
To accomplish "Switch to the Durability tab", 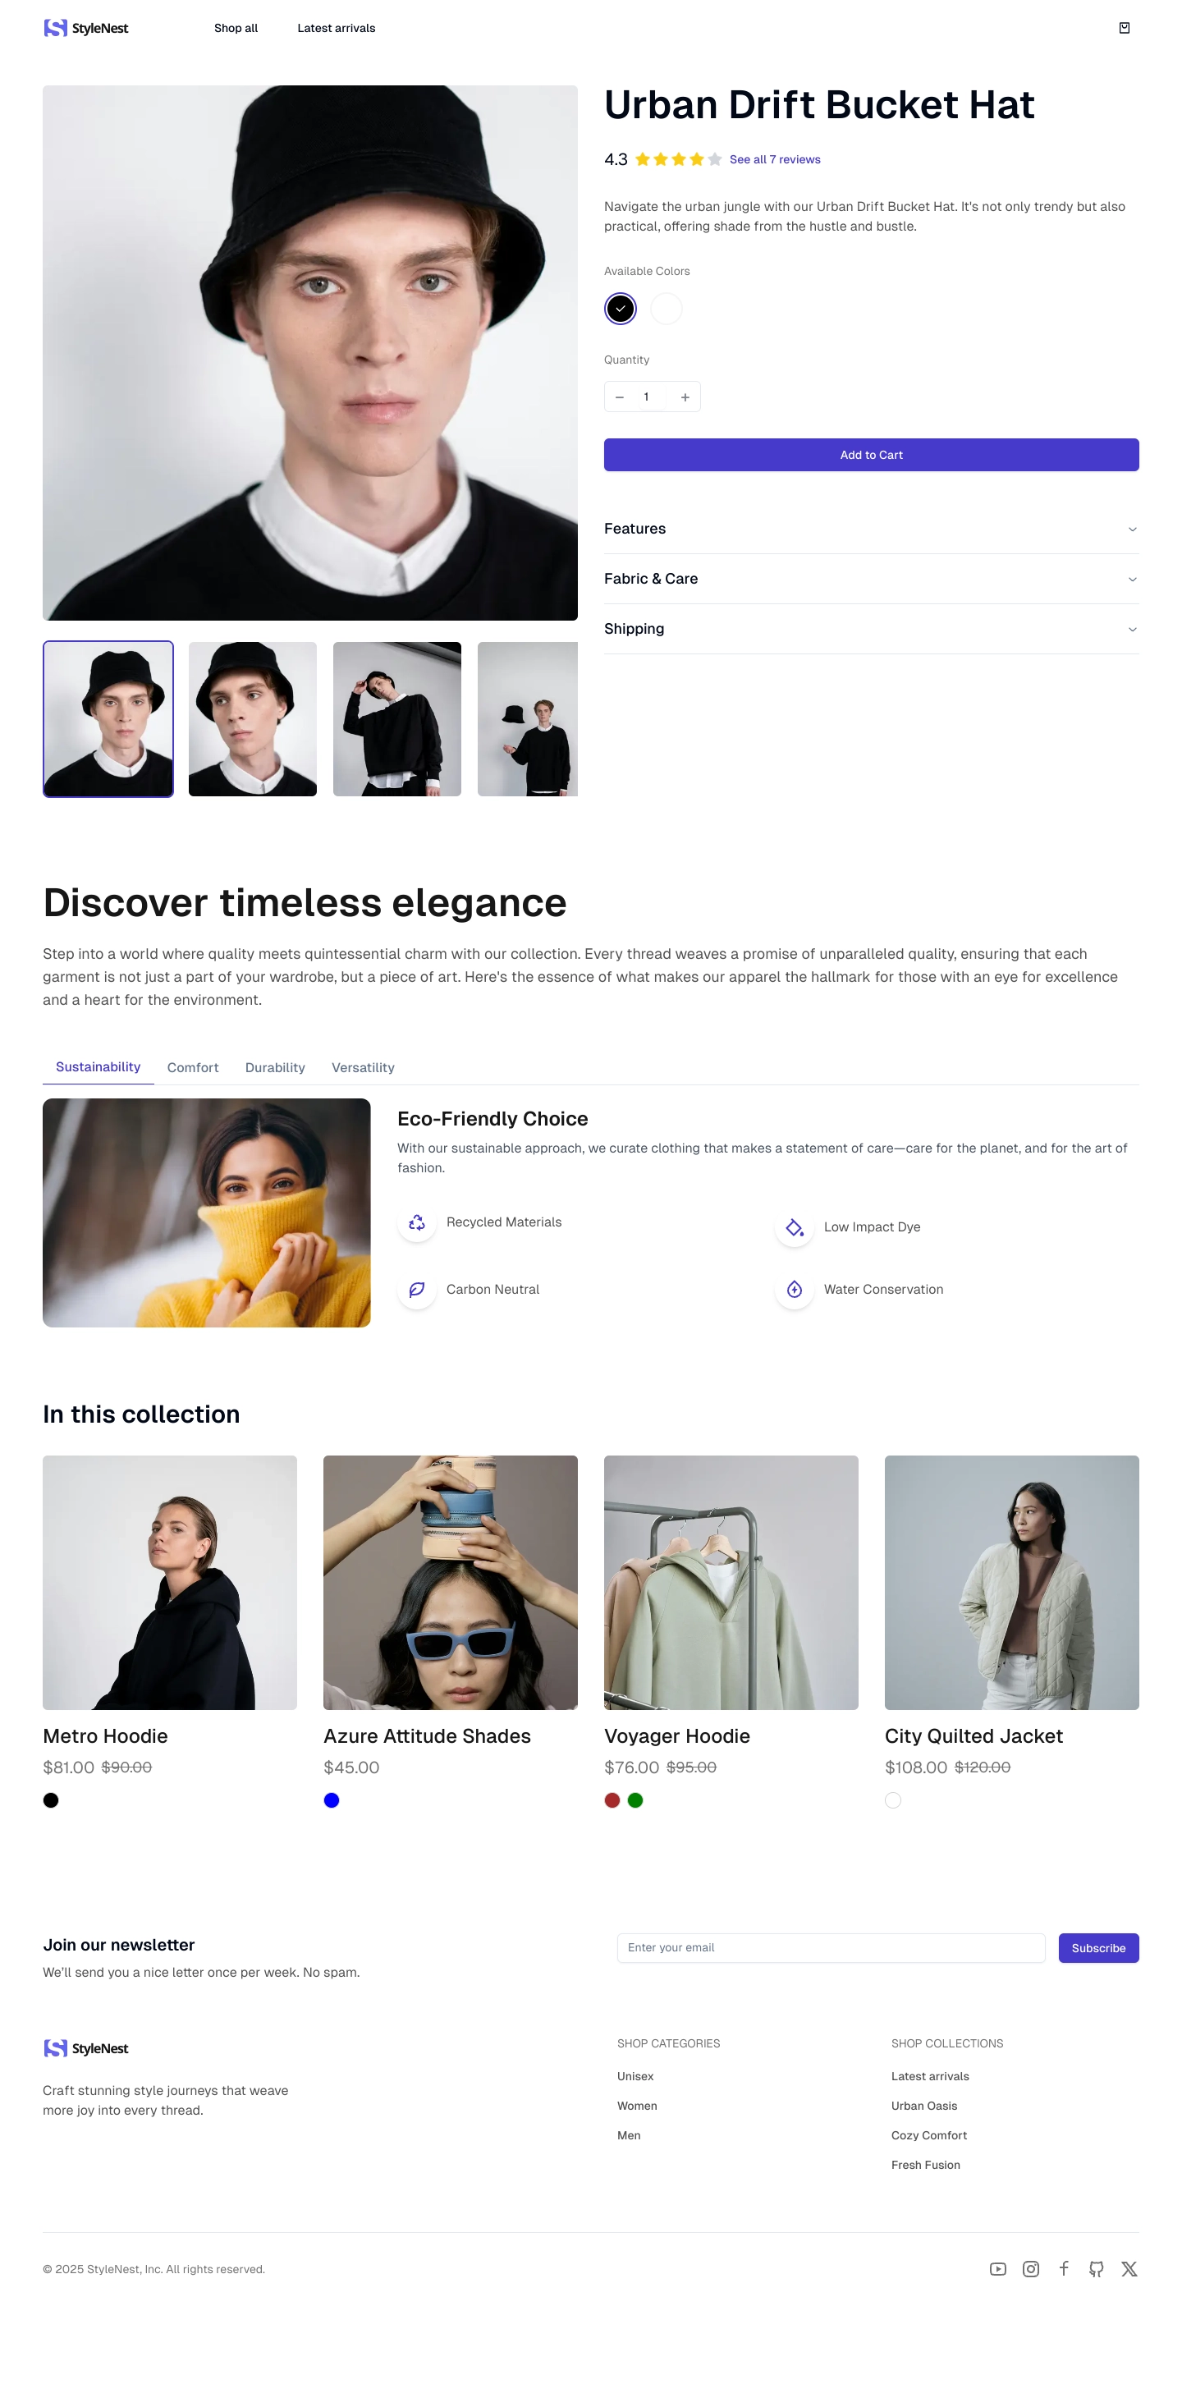I will tap(275, 1067).
